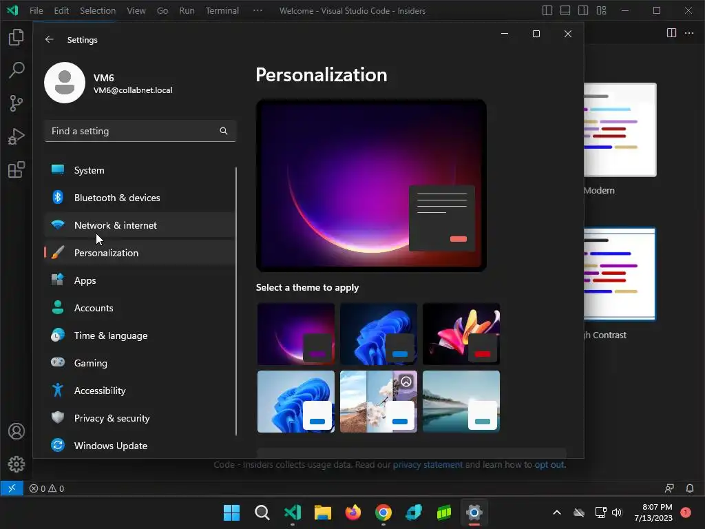
Task: Open VS Code Manage gear icon
Action: [17, 464]
